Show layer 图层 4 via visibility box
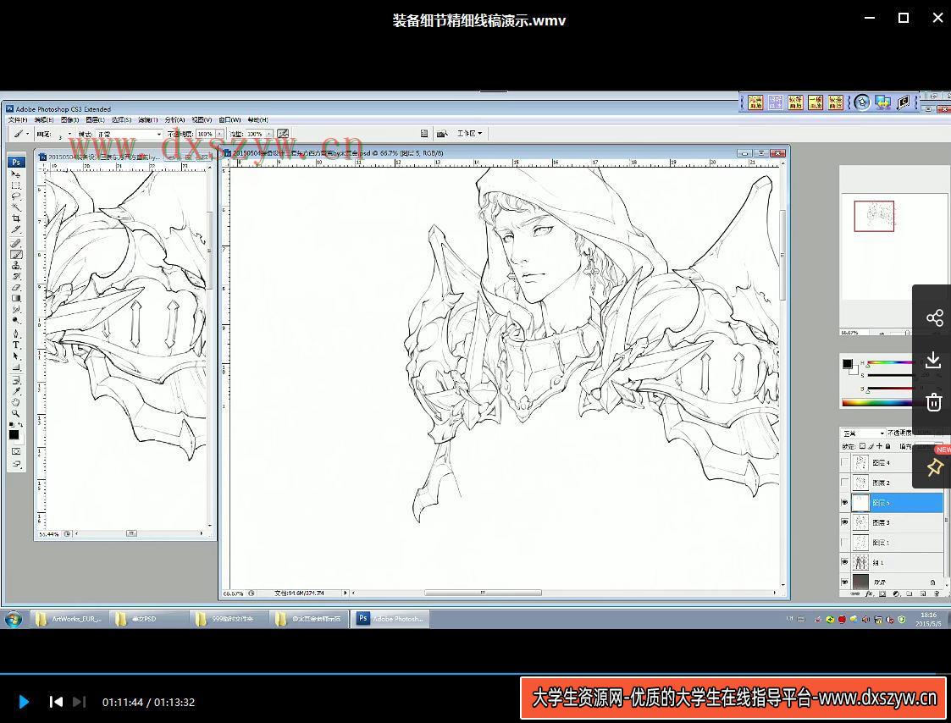The width and height of the screenshot is (951, 723). (x=845, y=463)
